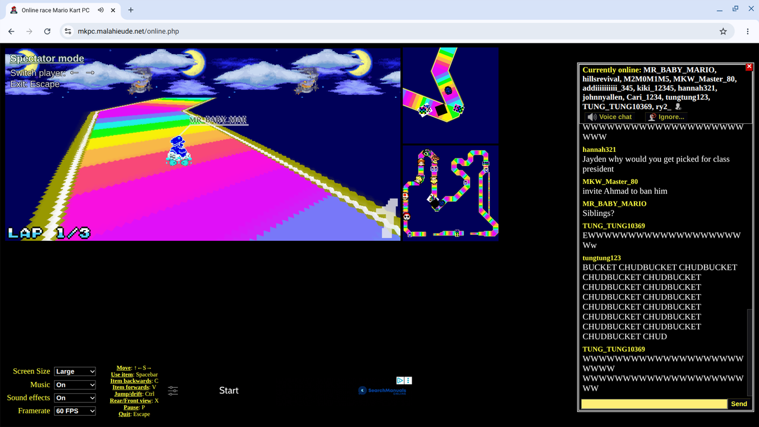The height and width of the screenshot is (427, 759).
Task: Click the 'Exit: Escape' text
Action: (35, 84)
